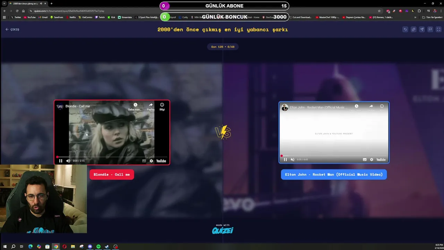
Task: Open MasterChef 1080p bookmark
Action: [327, 17]
